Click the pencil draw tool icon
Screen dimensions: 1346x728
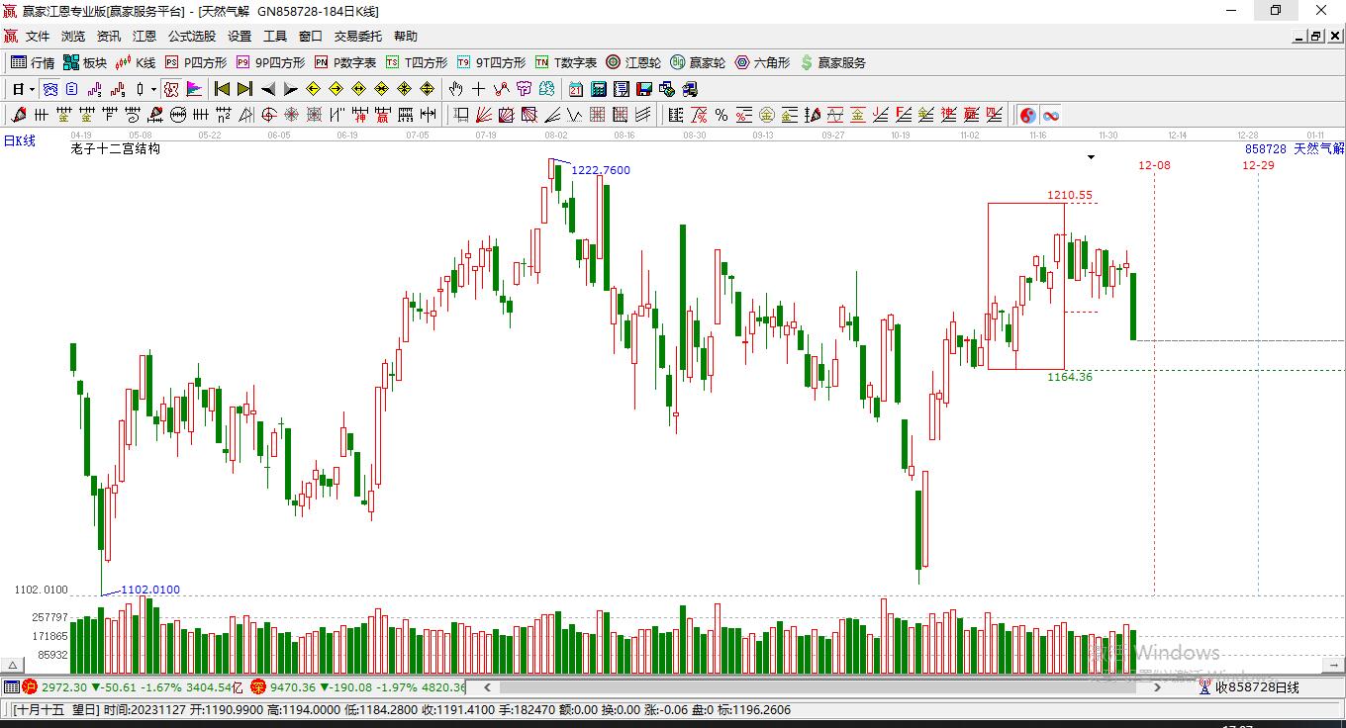click(19, 115)
